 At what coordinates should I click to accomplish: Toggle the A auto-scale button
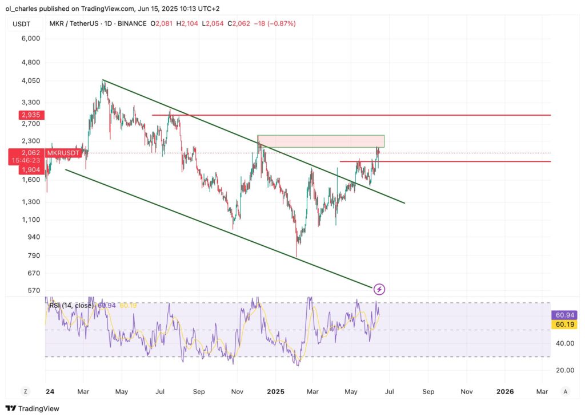(565, 391)
